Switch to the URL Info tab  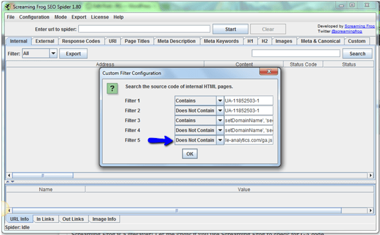(20, 219)
